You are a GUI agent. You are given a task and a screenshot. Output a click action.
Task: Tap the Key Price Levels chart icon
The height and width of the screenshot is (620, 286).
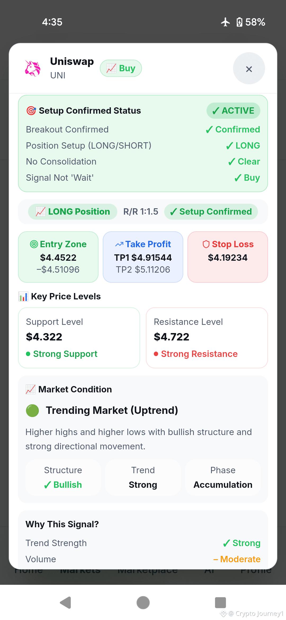23,296
